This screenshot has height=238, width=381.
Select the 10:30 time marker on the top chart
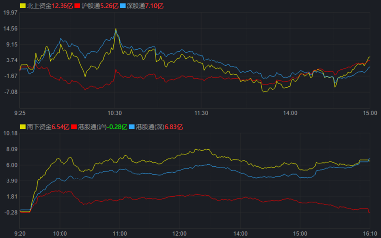pos(115,113)
